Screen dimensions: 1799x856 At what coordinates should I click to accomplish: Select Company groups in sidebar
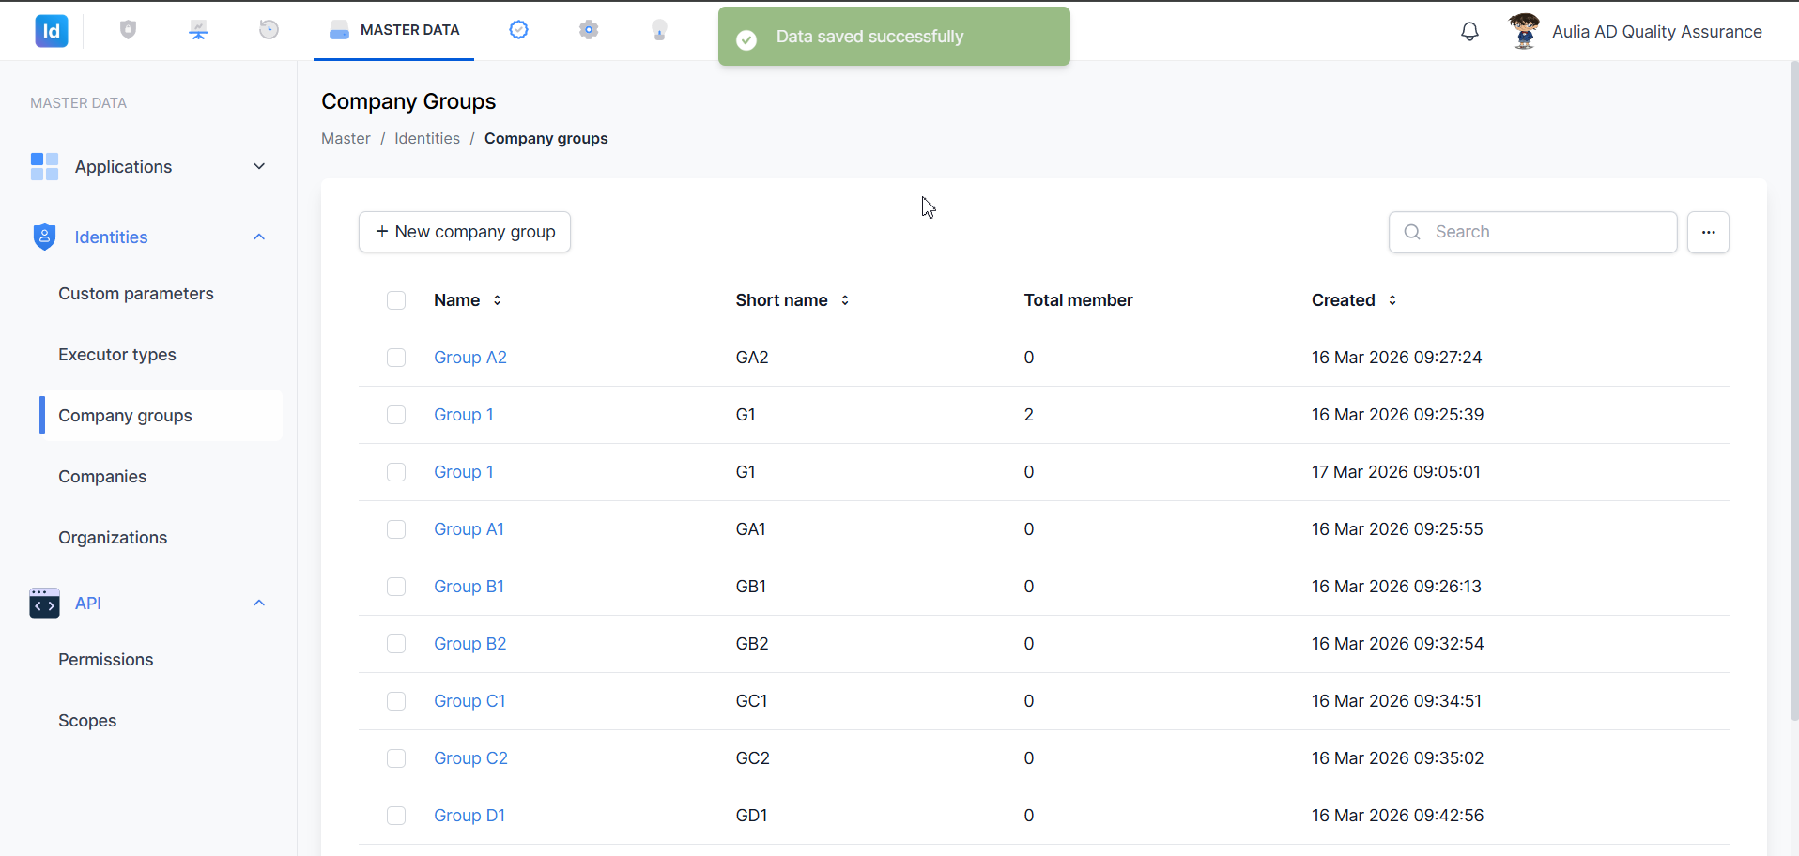161,416
